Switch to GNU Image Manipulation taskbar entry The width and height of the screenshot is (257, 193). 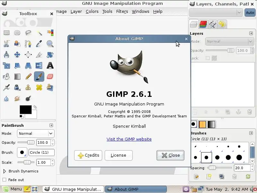[73, 189]
